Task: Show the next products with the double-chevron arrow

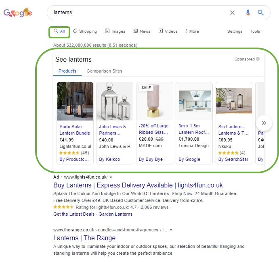Action: pyautogui.click(x=264, y=123)
